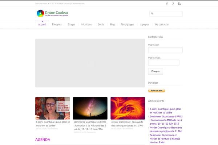Open sidebar link 'Atelier de Peinture à RENNES'
Viewport: 218px width, 145px height.
point(165,138)
